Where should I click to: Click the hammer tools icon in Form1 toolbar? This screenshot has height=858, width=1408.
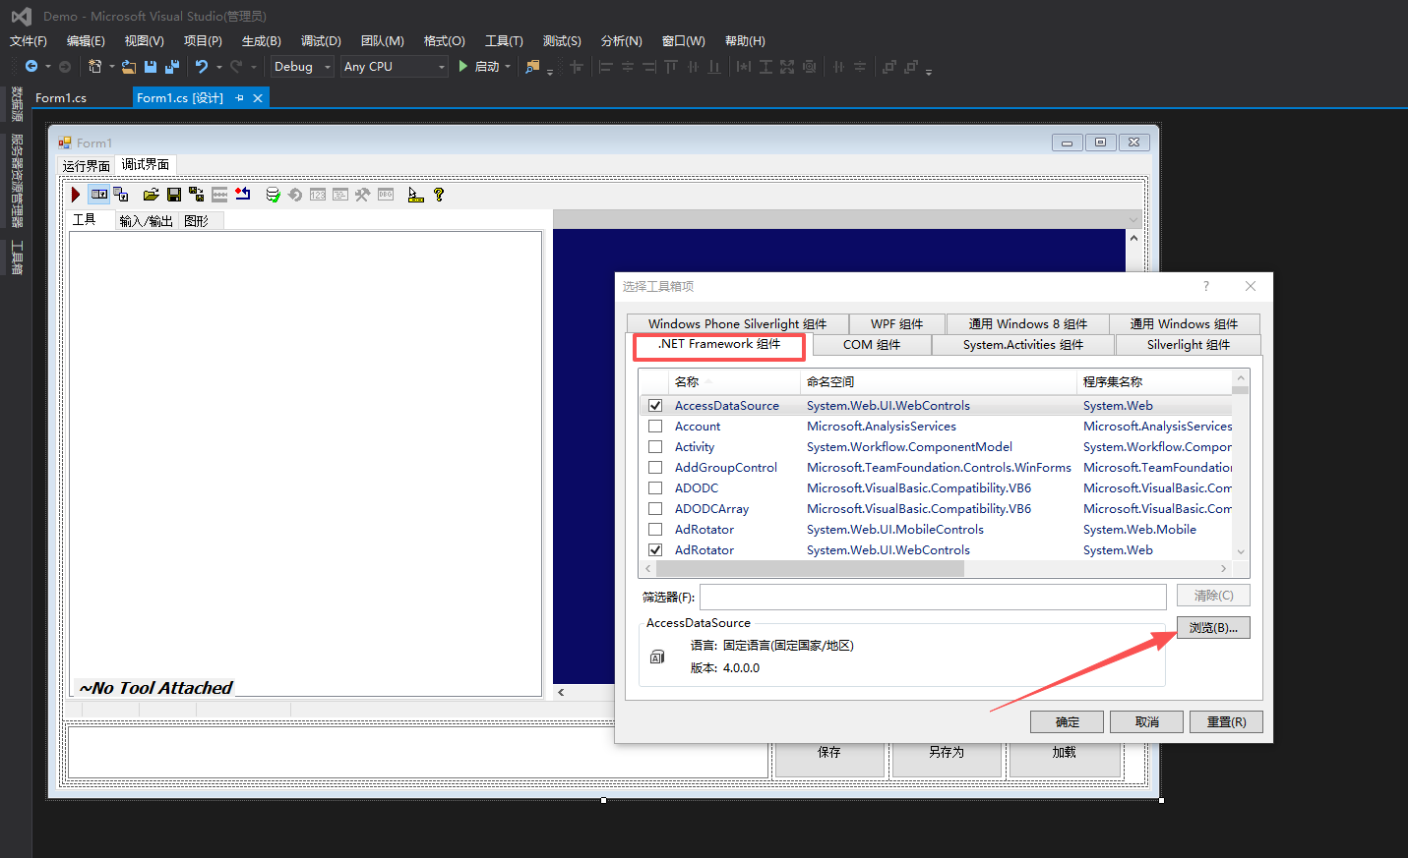[x=363, y=195]
